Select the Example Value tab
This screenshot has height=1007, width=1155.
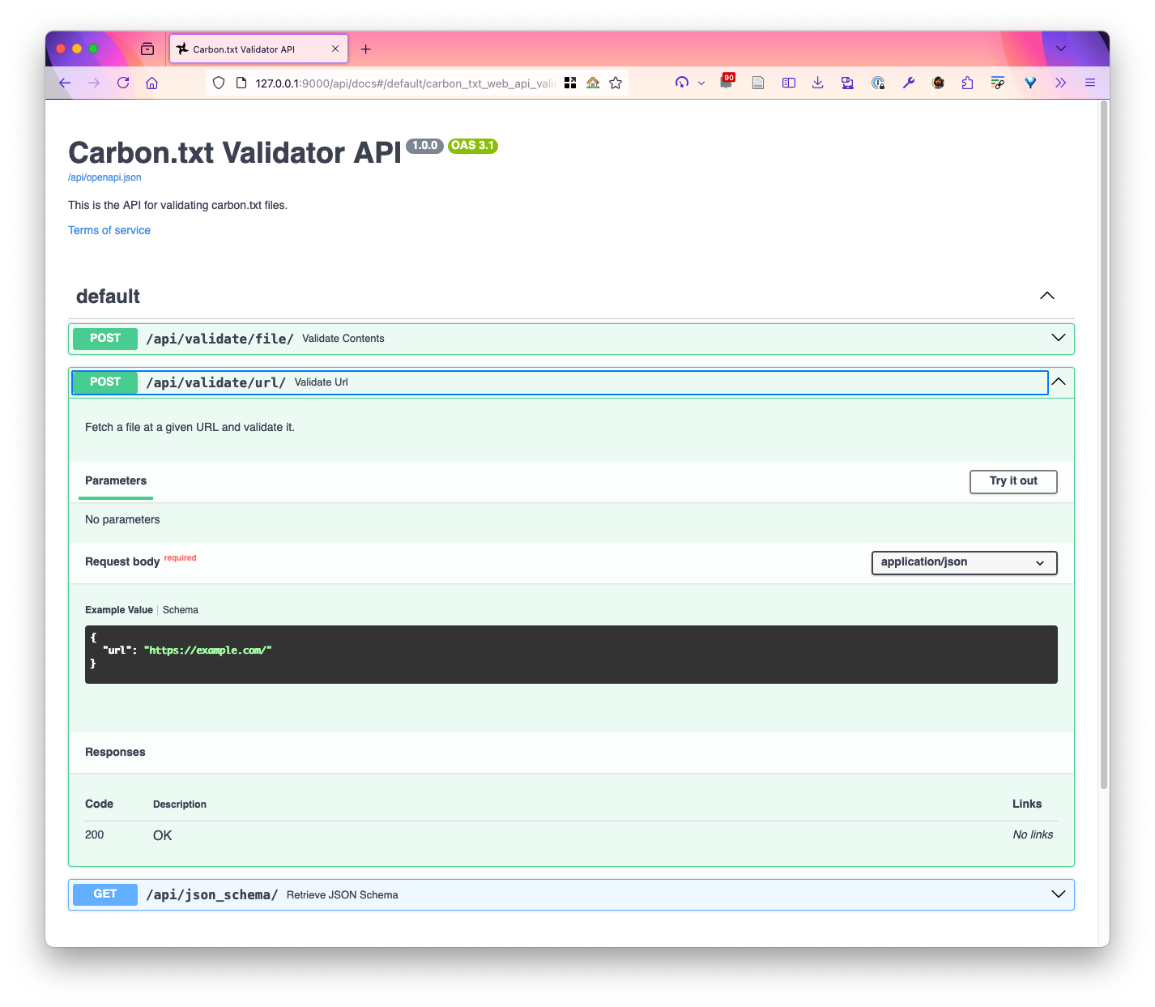[119, 610]
